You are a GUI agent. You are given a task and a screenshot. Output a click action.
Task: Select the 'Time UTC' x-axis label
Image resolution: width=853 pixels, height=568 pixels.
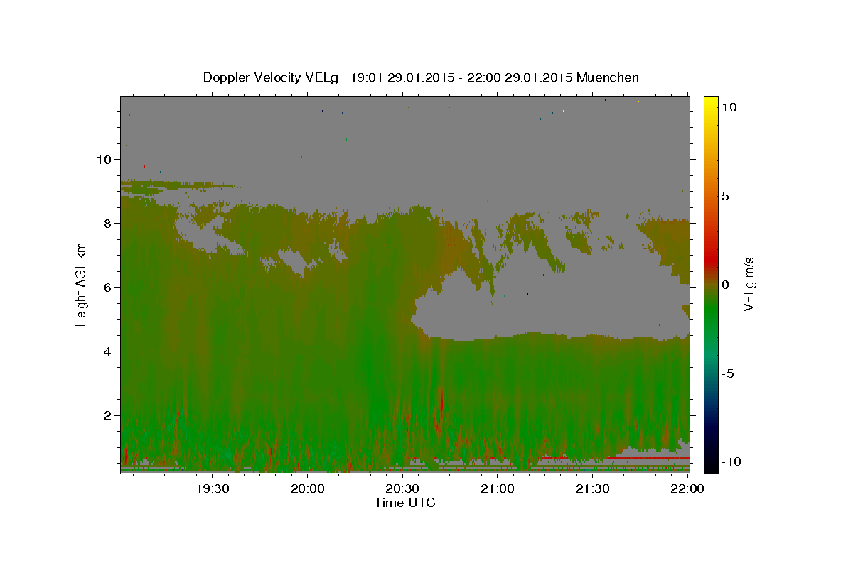point(404,503)
